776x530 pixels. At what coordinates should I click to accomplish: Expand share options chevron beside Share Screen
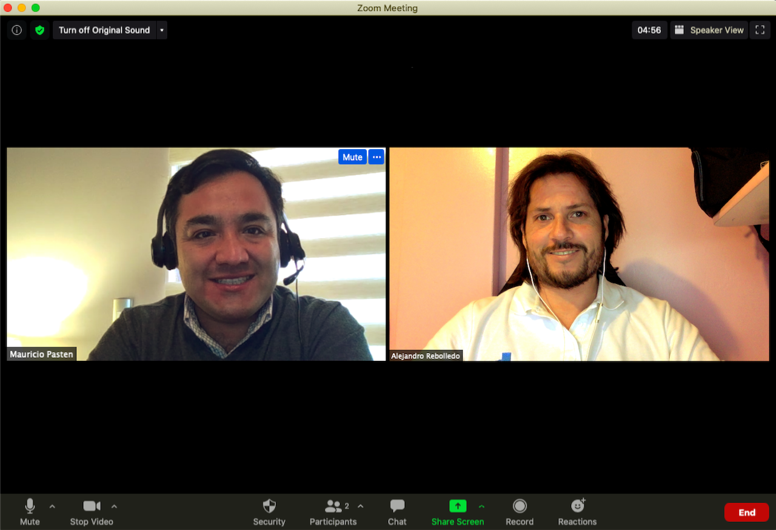click(x=481, y=506)
